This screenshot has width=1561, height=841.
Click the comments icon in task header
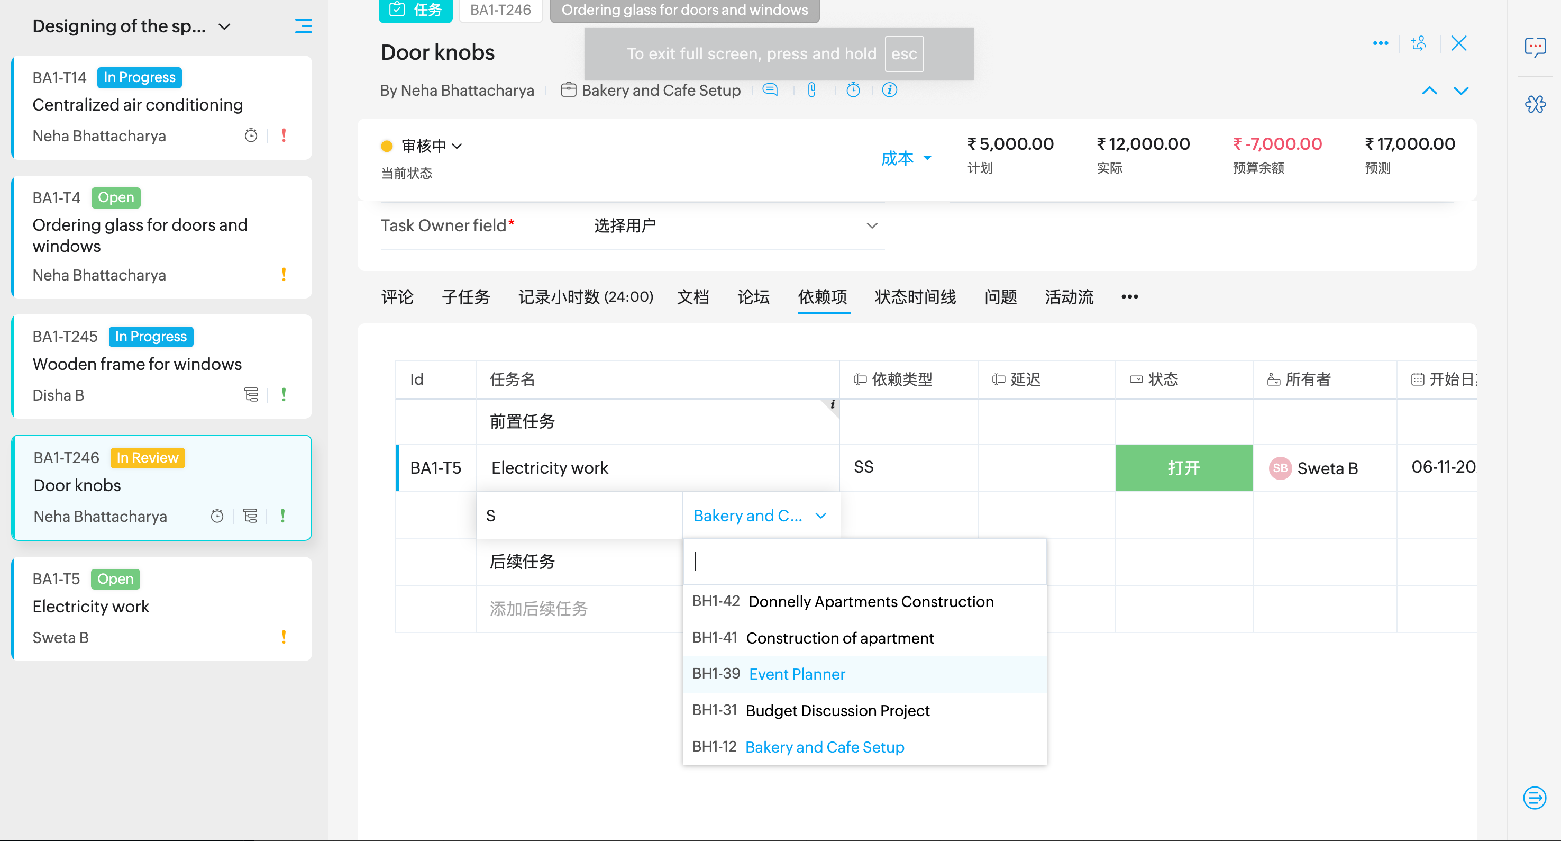pyautogui.click(x=770, y=90)
